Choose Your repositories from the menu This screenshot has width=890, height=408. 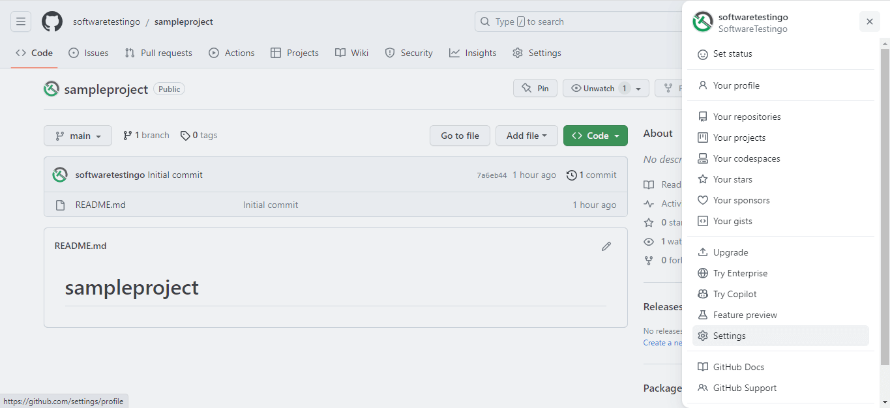[x=780, y=117]
